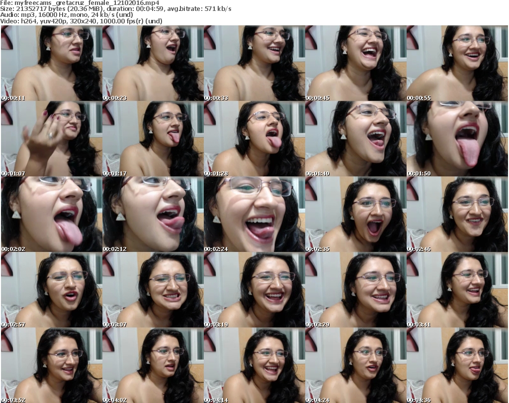Select the thumbnail stamped 00:01:40
Viewport: 509px width, 403px height.
coord(356,139)
